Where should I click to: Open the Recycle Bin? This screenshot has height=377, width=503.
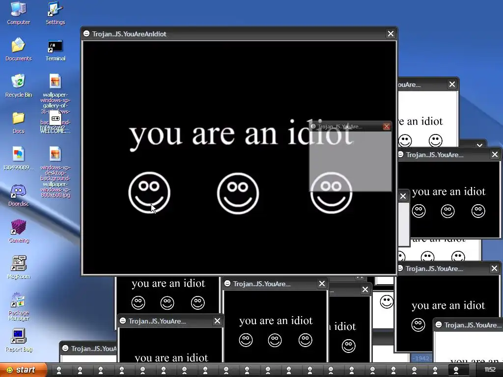click(x=19, y=85)
